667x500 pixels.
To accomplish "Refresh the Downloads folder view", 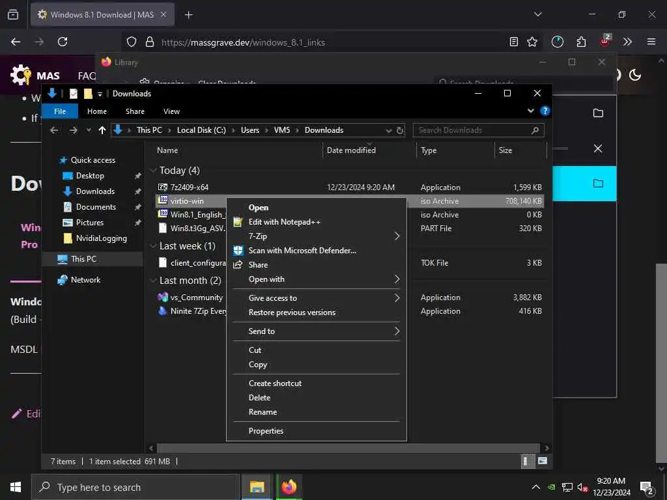I will (x=399, y=130).
